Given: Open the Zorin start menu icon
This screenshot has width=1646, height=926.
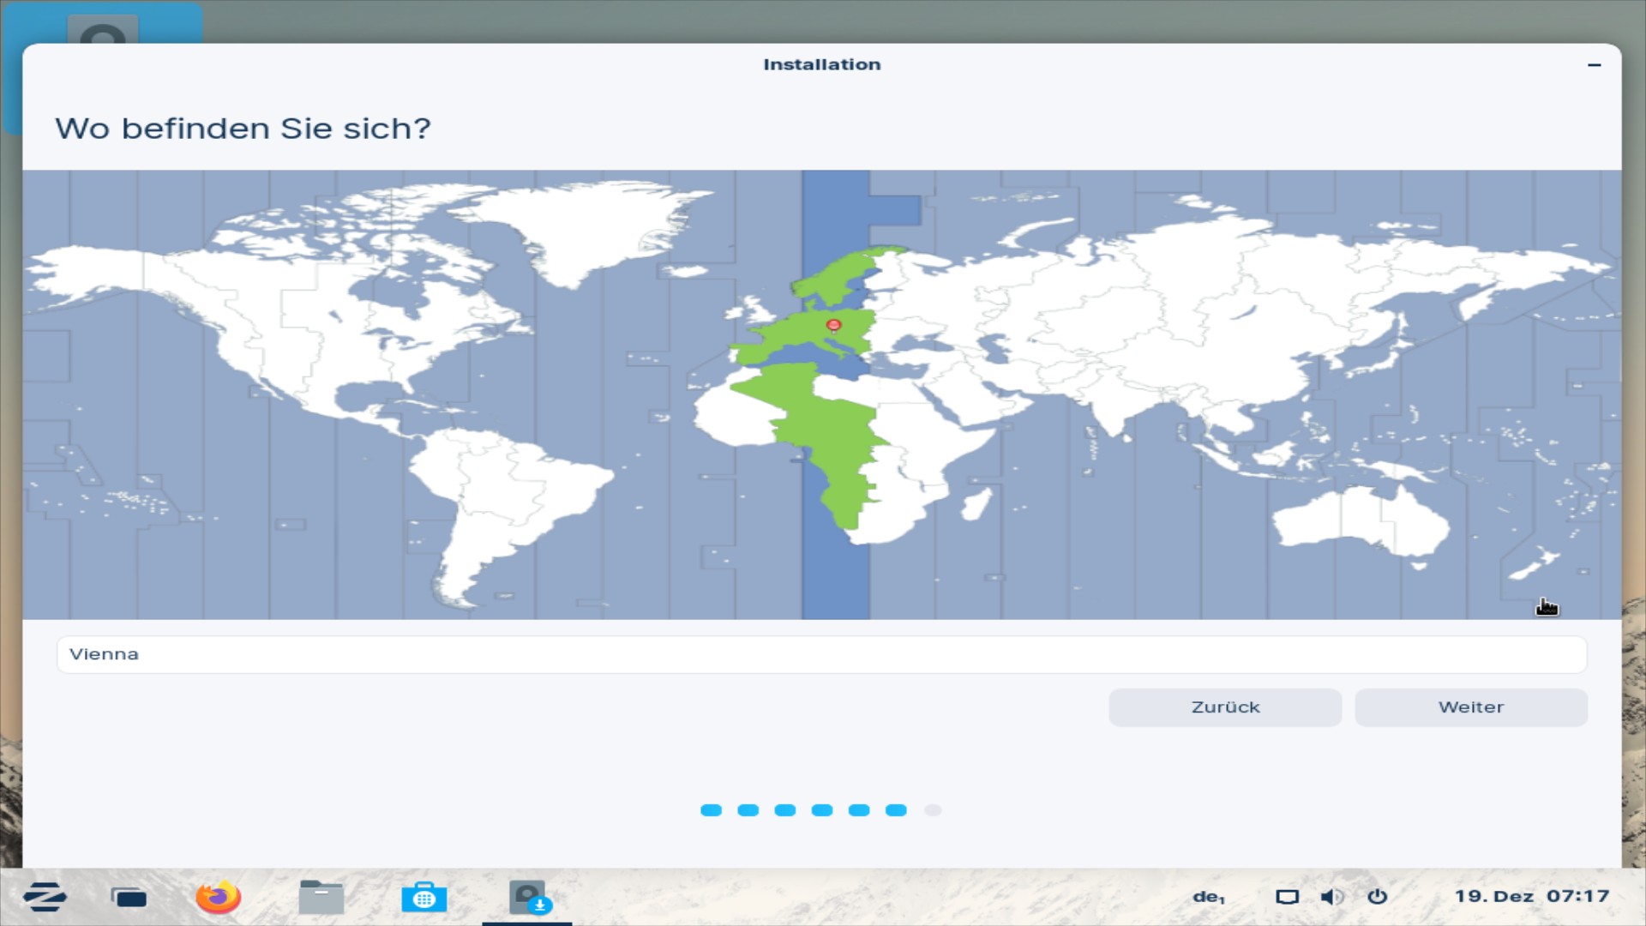Looking at the screenshot, I should pos(45,897).
